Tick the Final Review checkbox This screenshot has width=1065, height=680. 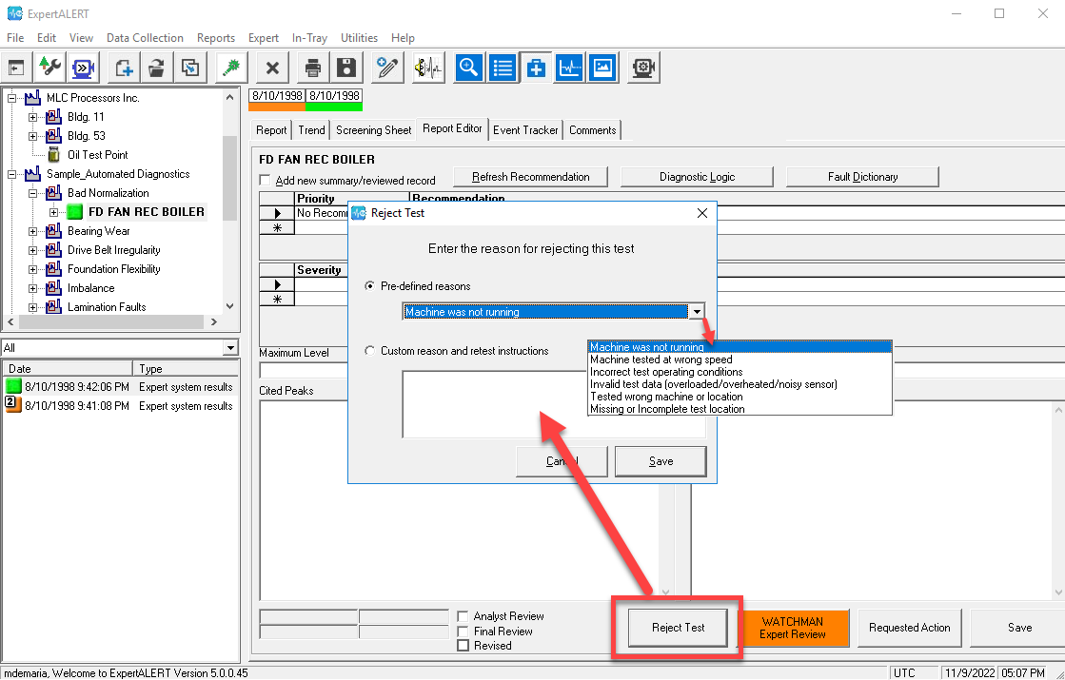(x=463, y=631)
